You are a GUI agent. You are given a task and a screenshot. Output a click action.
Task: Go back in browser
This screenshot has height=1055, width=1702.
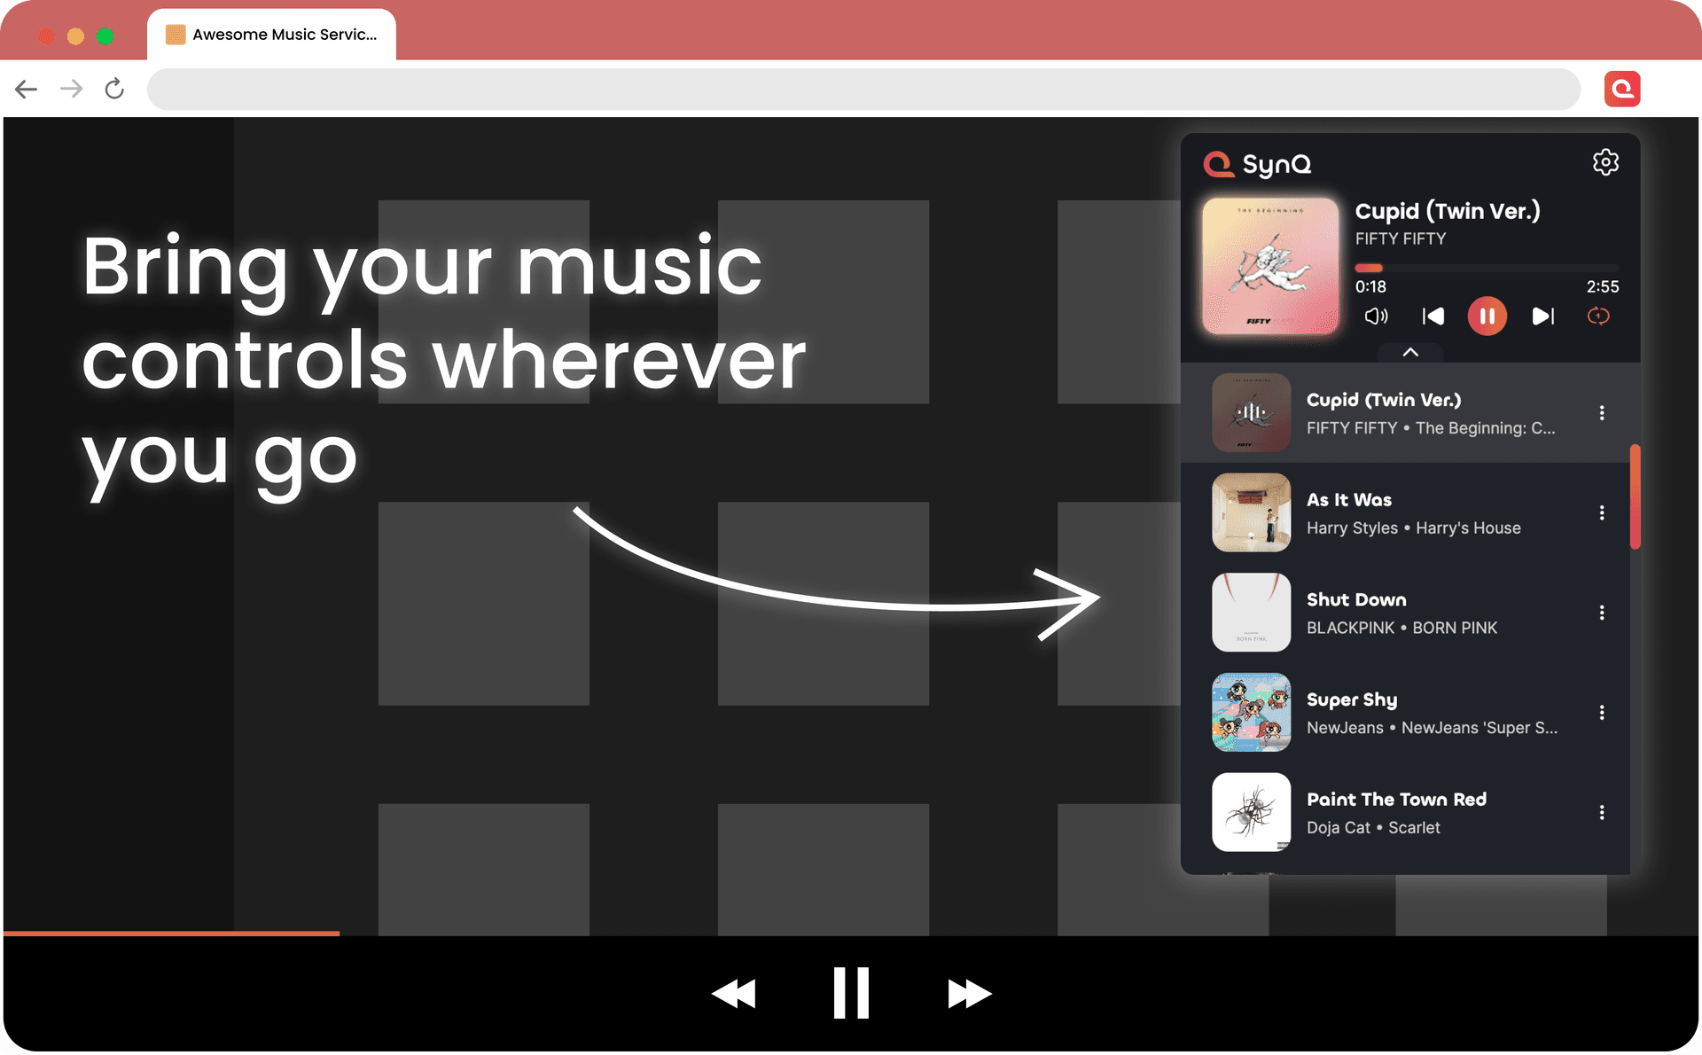pos(27,89)
